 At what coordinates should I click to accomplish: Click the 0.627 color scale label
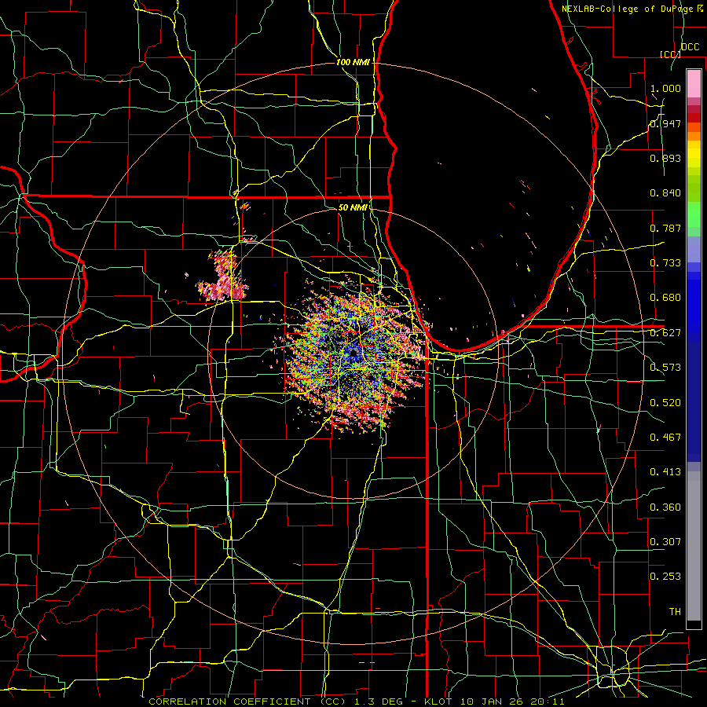point(665,333)
